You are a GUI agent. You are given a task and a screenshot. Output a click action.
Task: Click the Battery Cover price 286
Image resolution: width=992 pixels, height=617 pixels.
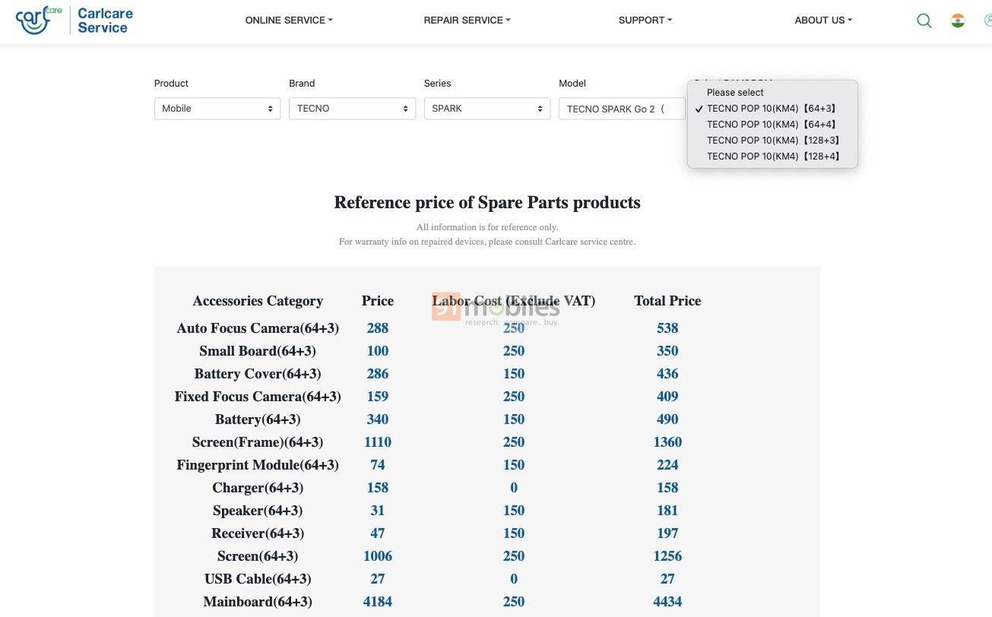point(378,374)
